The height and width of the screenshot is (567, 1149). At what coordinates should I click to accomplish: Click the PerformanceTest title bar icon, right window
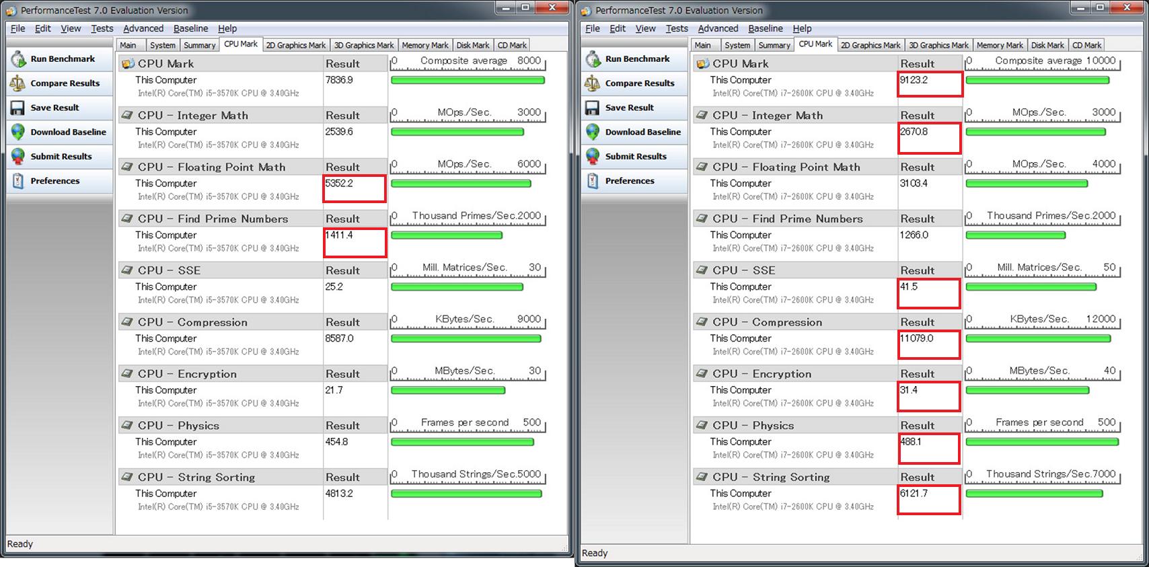pos(586,11)
